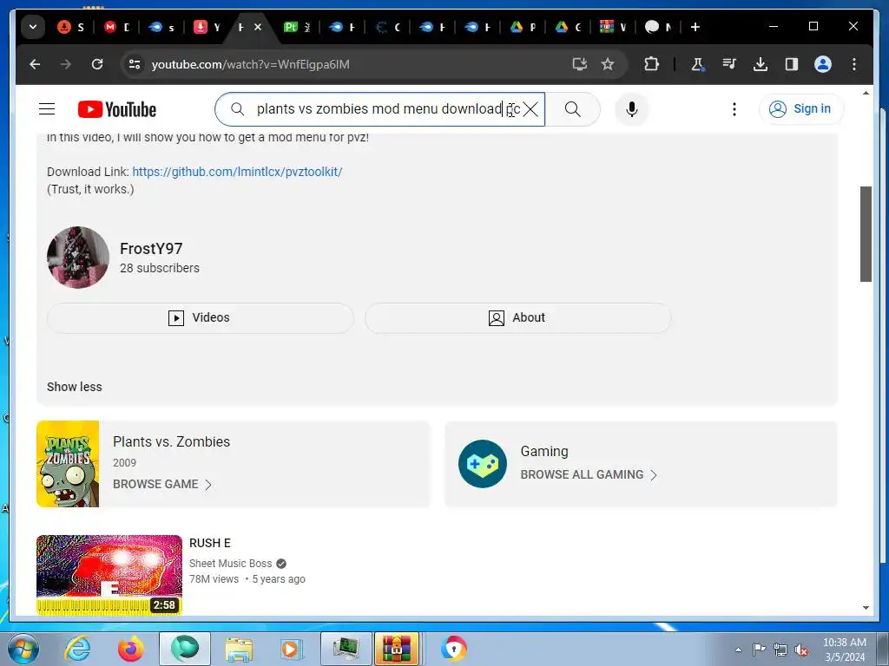Open the FrostY97 channel name
The width and height of the screenshot is (889, 666).
point(151,249)
